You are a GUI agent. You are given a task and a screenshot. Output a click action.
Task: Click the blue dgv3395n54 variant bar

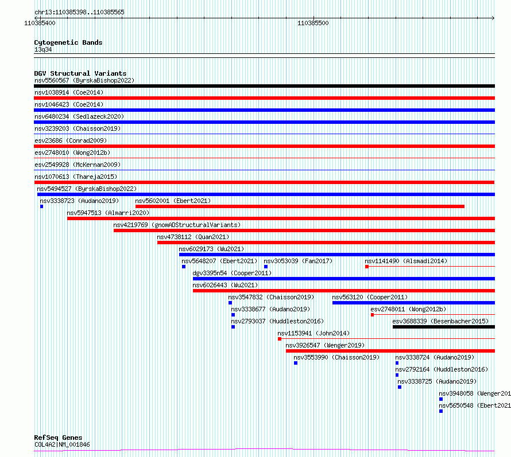(x=344, y=279)
